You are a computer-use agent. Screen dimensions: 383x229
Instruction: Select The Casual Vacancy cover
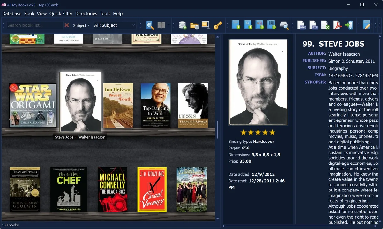152,189
